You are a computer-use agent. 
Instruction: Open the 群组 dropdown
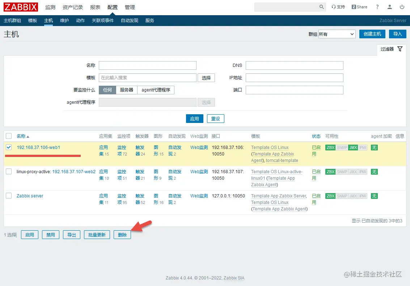[337, 34]
